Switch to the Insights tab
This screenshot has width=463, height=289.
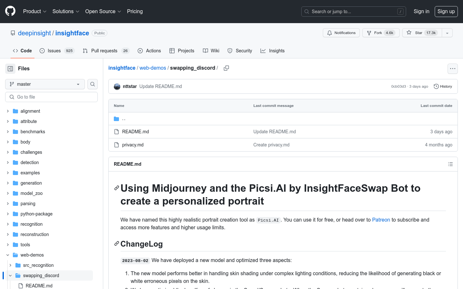click(273, 51)
